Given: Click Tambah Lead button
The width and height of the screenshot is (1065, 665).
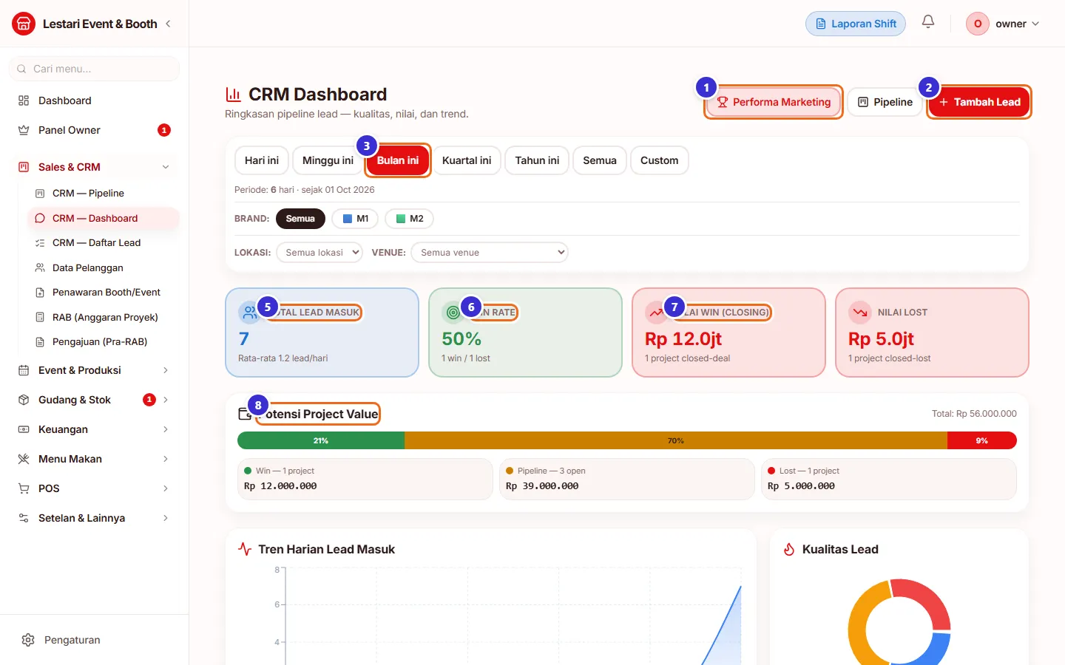Looking at the screenshot, I should pyautogui.click(x=979, y=102).
